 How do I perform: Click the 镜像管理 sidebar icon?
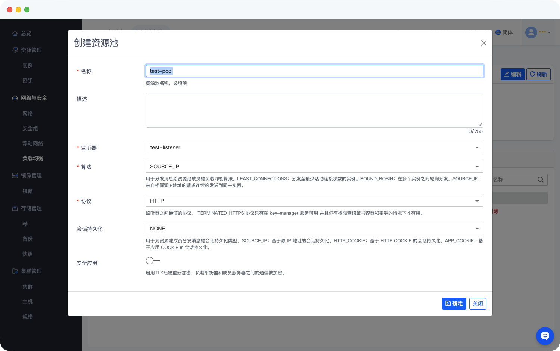click(15, 175)
